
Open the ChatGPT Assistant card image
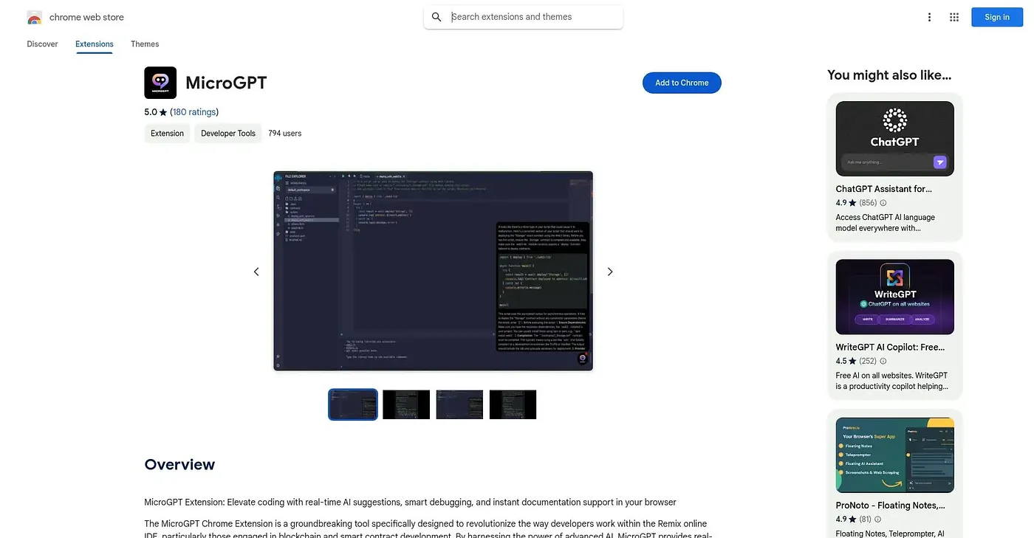(x=895, y=139)
